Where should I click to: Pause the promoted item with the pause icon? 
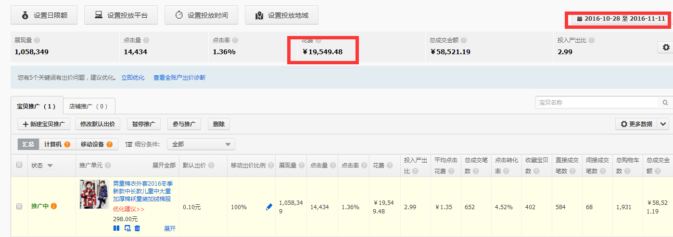(116, 228)
